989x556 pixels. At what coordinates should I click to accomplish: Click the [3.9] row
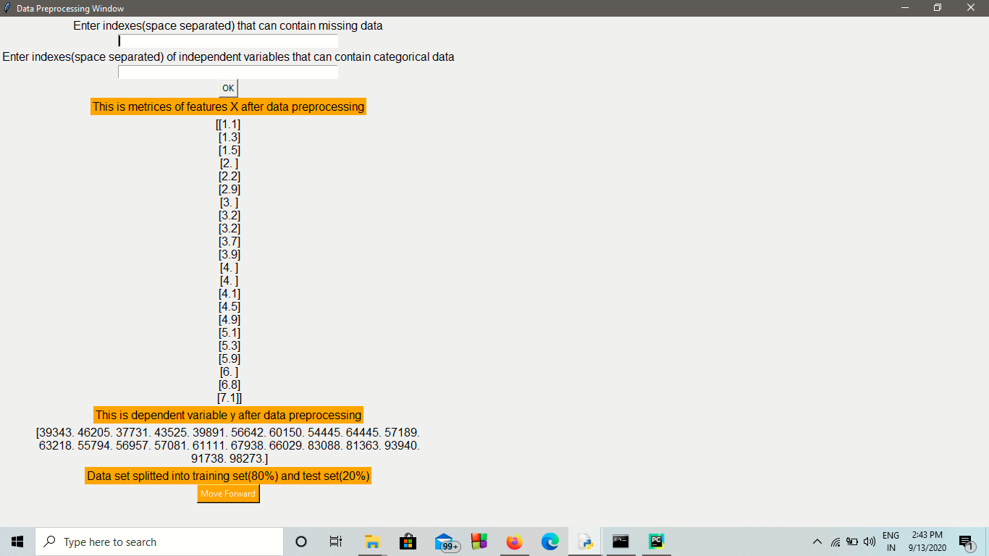click(x=230, y=254)
